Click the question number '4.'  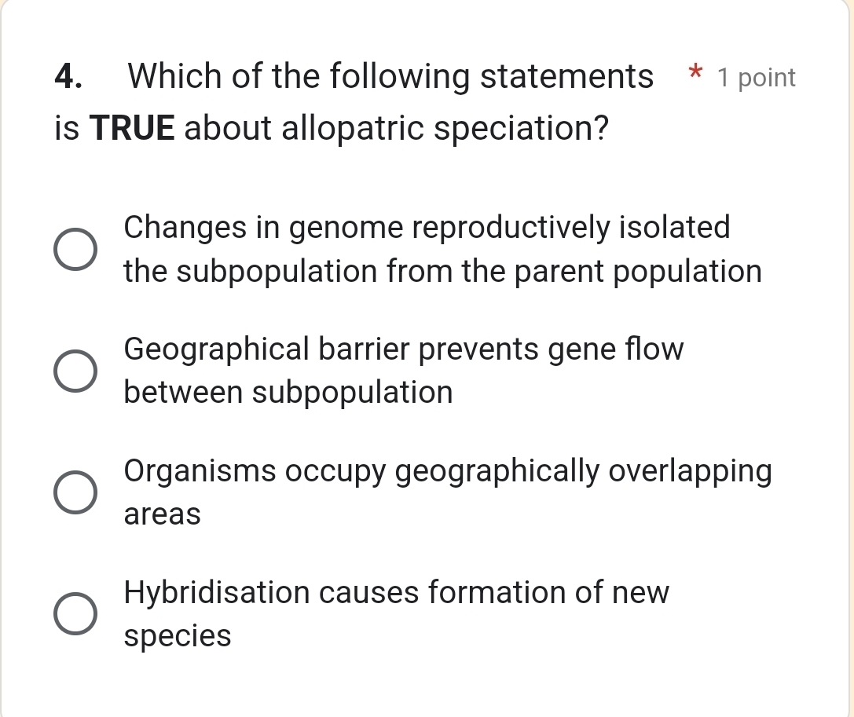pyautogui.click(x=68, y=76)
